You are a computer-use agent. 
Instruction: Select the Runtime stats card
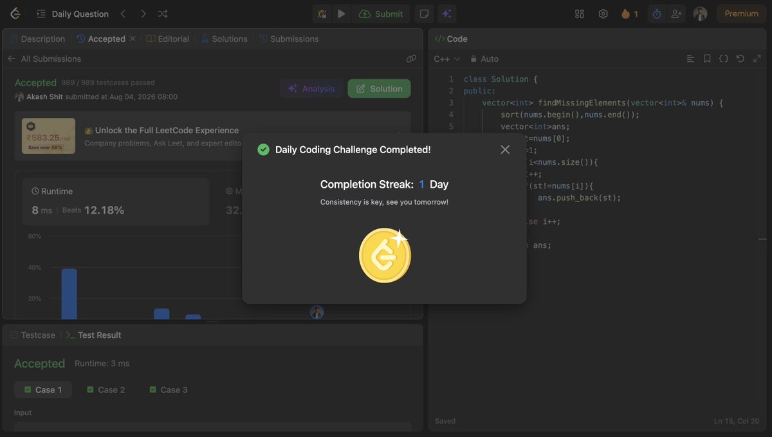click(115, 201)
